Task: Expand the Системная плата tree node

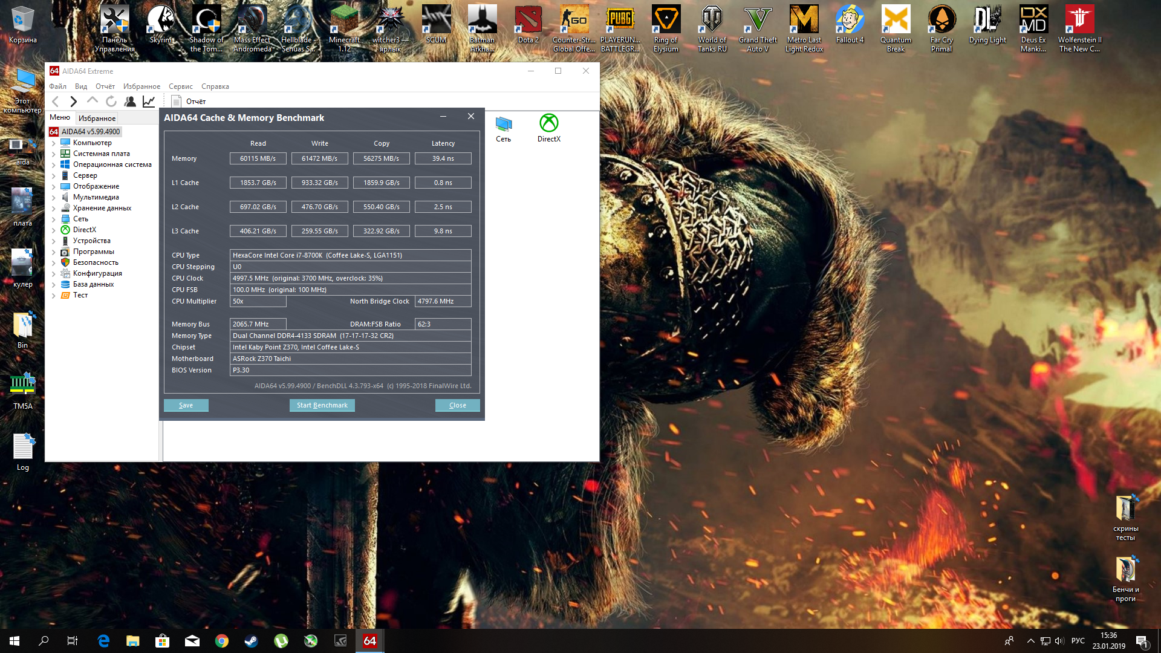Action: [54, 154]
